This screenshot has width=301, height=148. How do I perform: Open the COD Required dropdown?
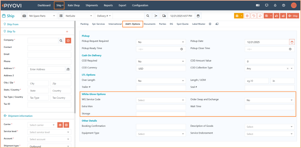[161, 61]
